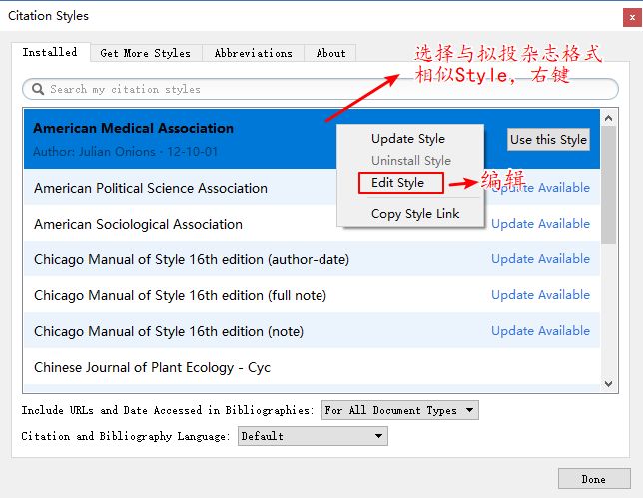Click Copy Style Link menu entry
The width and height of the screenshot is (643, 498).
415,214
